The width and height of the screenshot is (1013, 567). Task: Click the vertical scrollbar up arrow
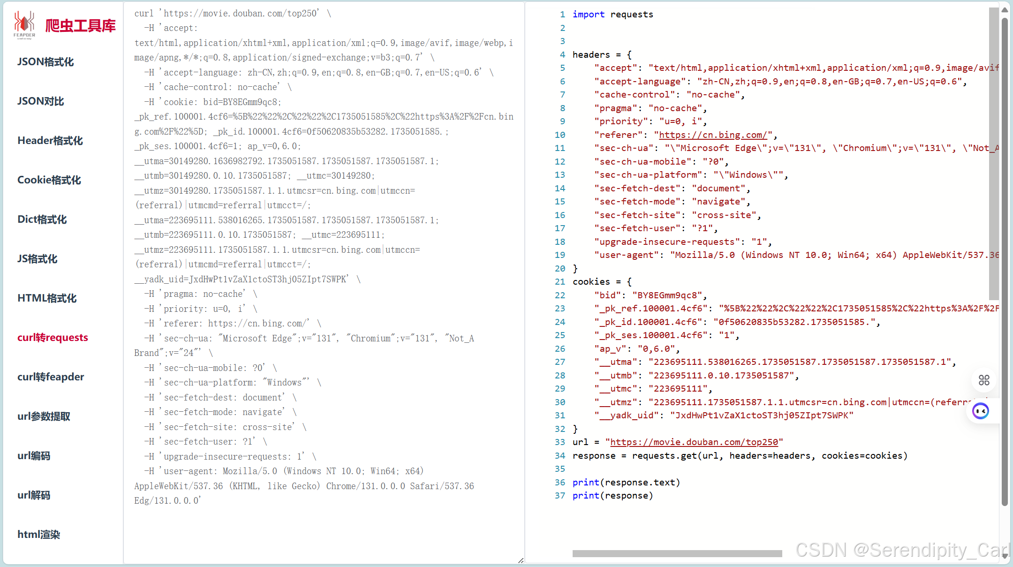coord(1005,9)
